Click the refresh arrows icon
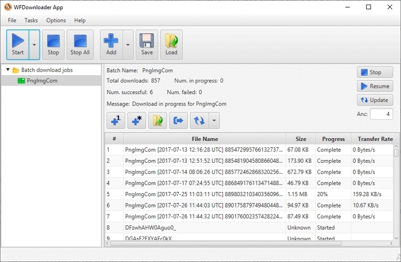The width and height of the screenshot is (401, 262). 199,120
